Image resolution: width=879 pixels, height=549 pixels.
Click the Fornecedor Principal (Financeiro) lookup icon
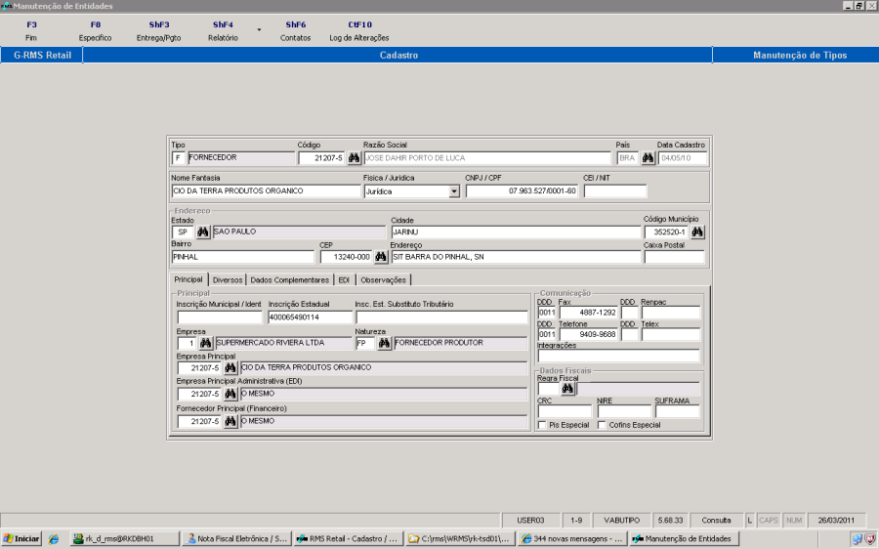pos(230,421)
